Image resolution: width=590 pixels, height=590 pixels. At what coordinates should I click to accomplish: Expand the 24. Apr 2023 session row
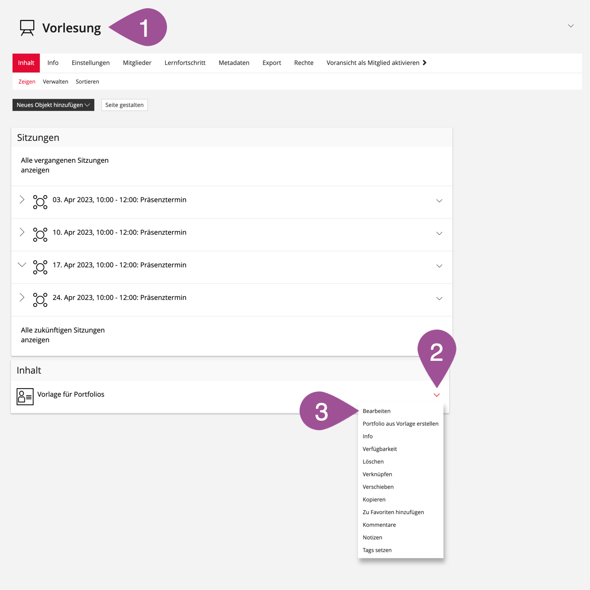(22, 297)
